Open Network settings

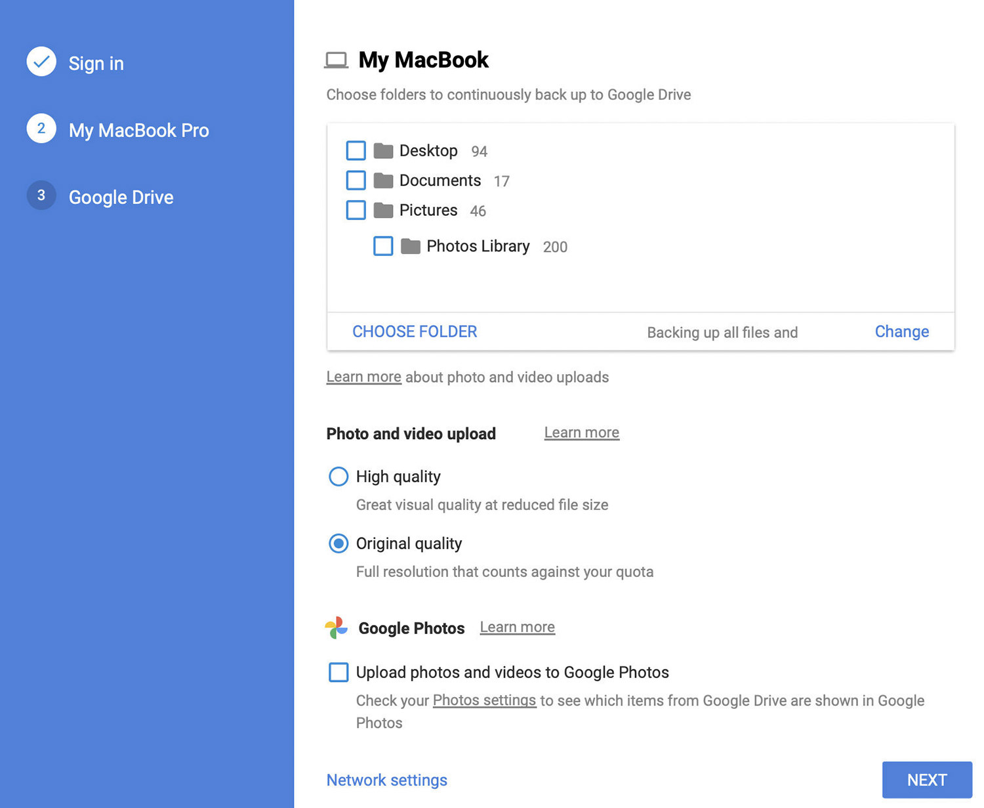click(387, 780)
